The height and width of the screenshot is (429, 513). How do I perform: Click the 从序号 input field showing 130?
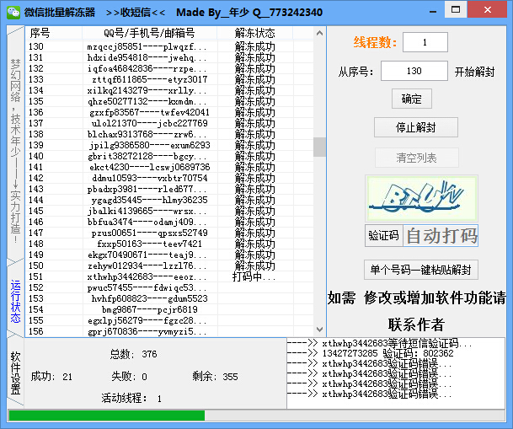(414, 71)
